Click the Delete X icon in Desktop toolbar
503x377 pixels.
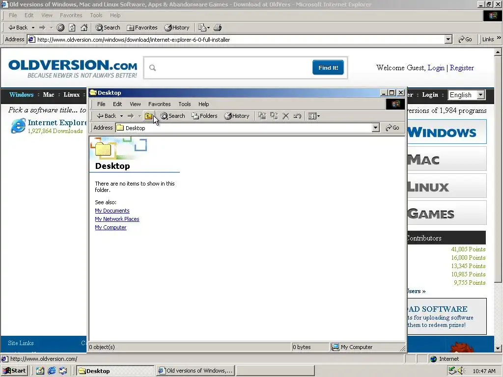(x=285, y=116)
